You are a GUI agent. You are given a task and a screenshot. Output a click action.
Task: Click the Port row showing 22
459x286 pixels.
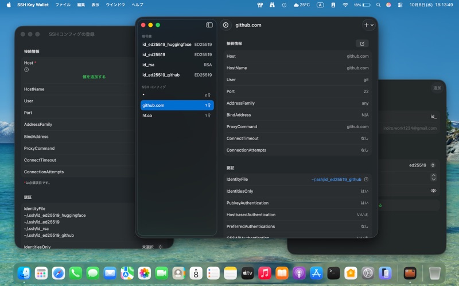pyautogui.click(x=297, y=92)
